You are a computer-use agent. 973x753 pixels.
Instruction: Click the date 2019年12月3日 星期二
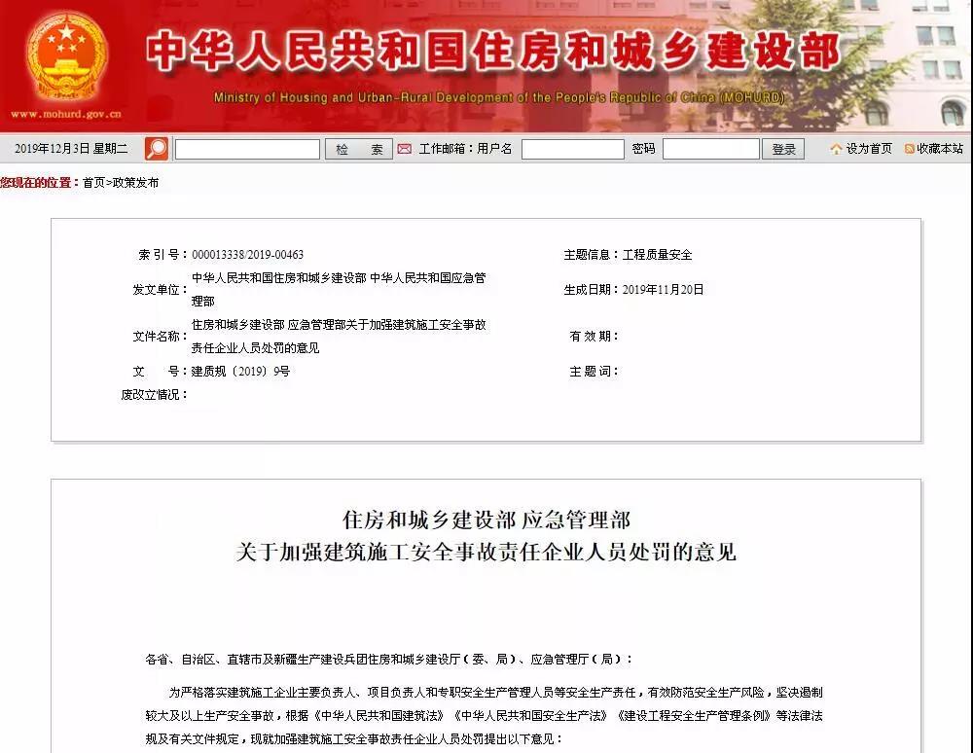pos(71,149)
